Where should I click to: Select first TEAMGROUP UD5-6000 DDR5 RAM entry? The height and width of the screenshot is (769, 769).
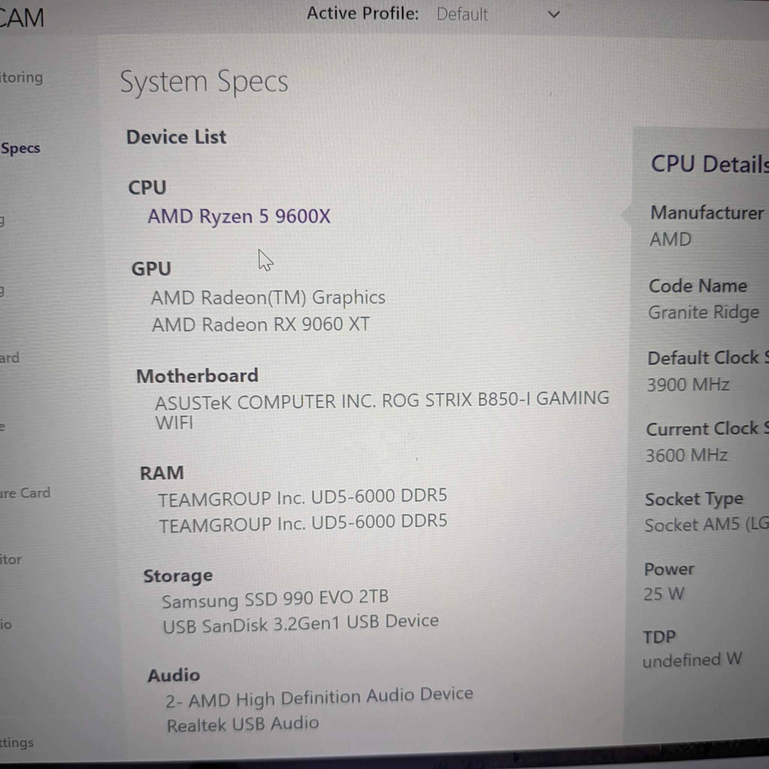coord(303,497)
